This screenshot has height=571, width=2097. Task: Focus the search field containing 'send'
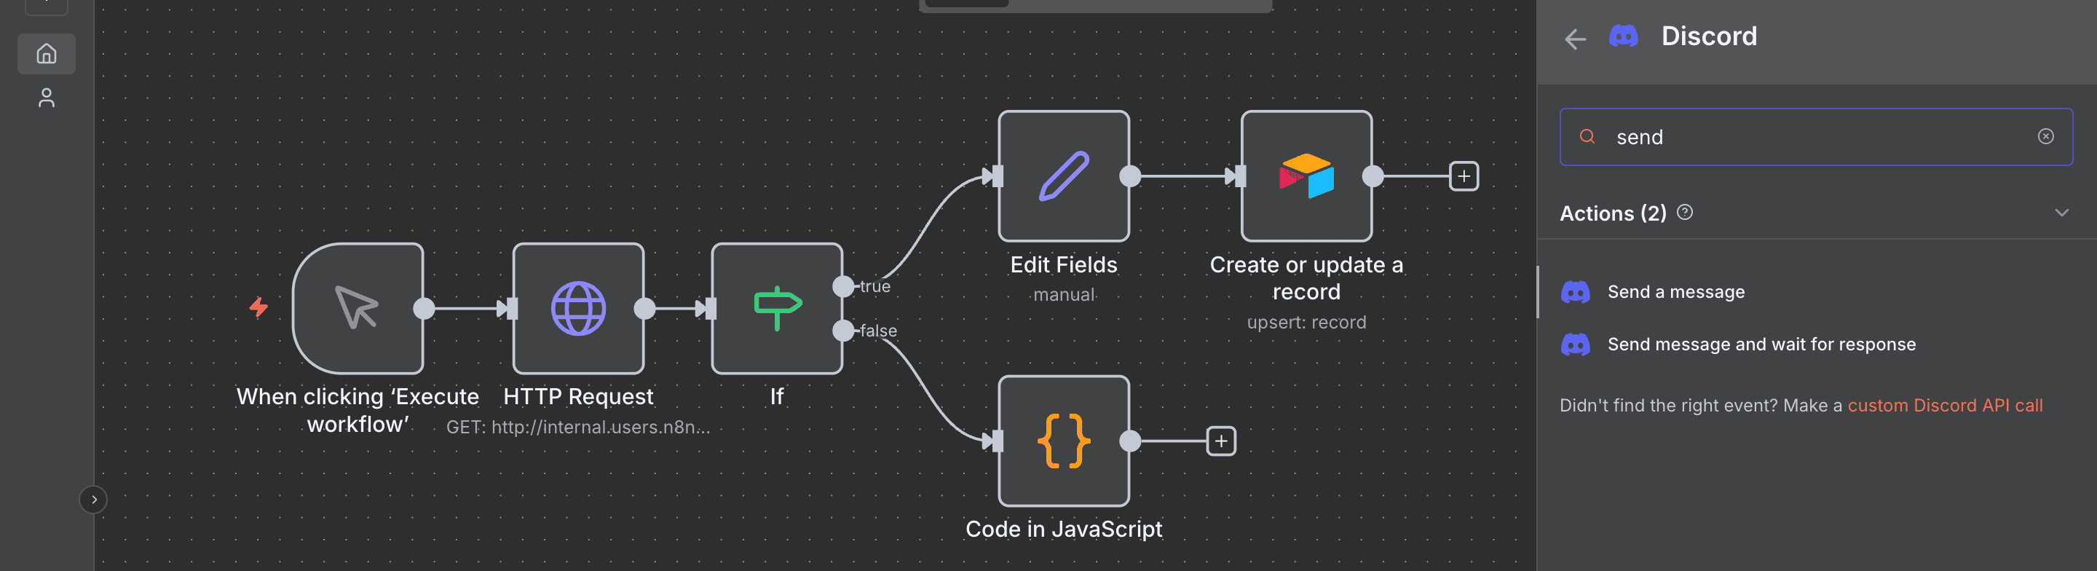click(x=1815, y=137)
